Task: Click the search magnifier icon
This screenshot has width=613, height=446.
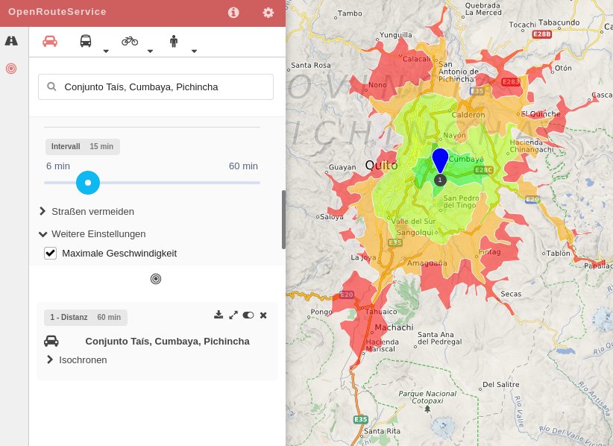Action: (51, 87)
